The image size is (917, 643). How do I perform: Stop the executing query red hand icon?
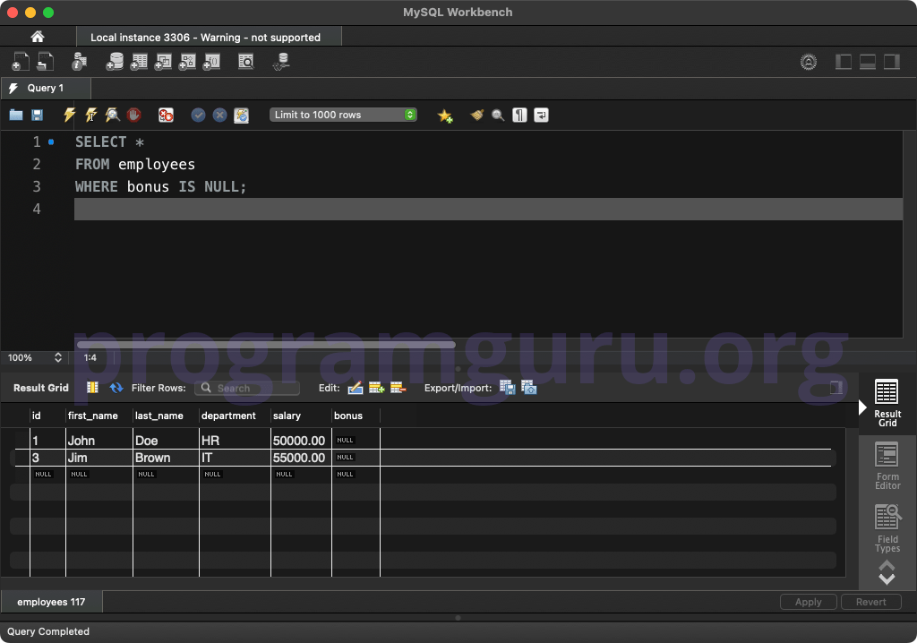[134, 115]
